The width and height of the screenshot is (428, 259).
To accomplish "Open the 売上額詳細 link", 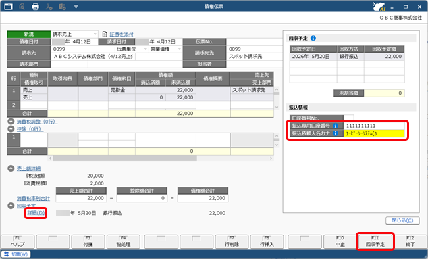I will coord(28,169).
